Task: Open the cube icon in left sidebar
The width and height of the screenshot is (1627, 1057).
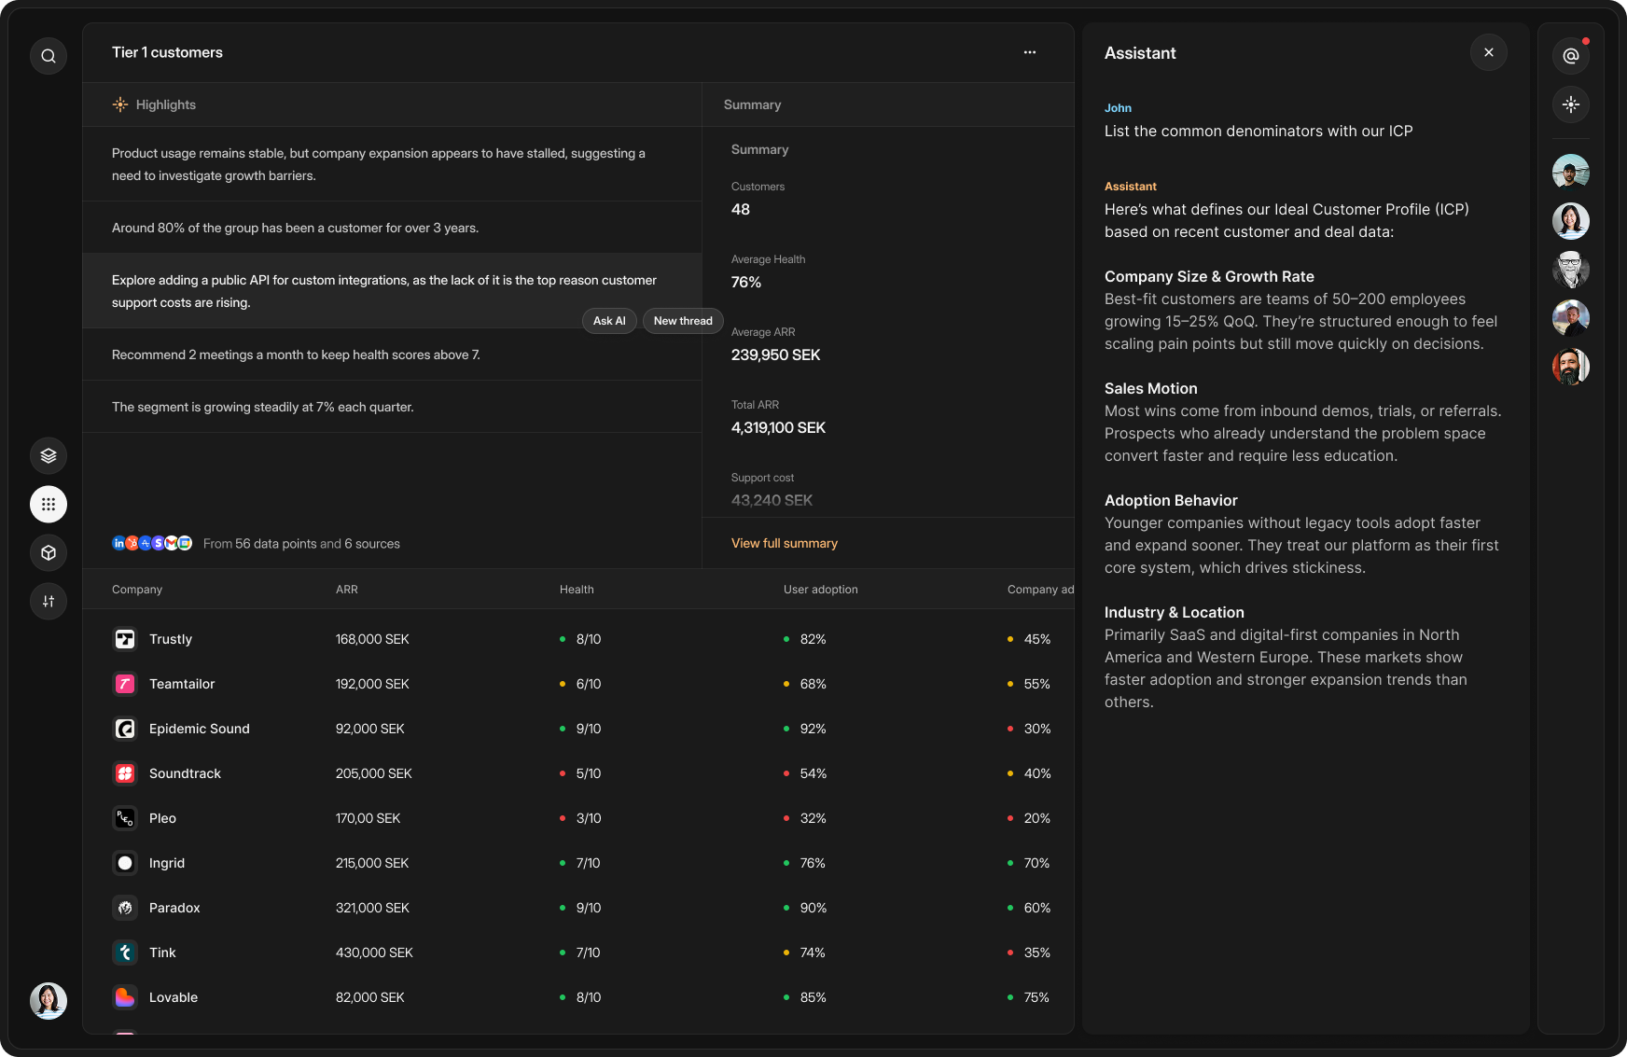Action: (x=49, y=553)
